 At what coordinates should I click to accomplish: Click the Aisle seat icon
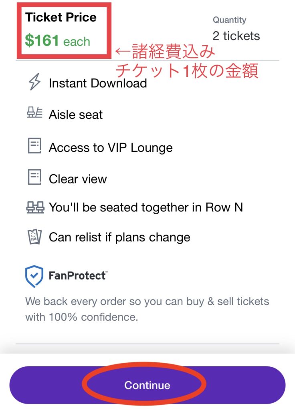(x=34, y=113)
